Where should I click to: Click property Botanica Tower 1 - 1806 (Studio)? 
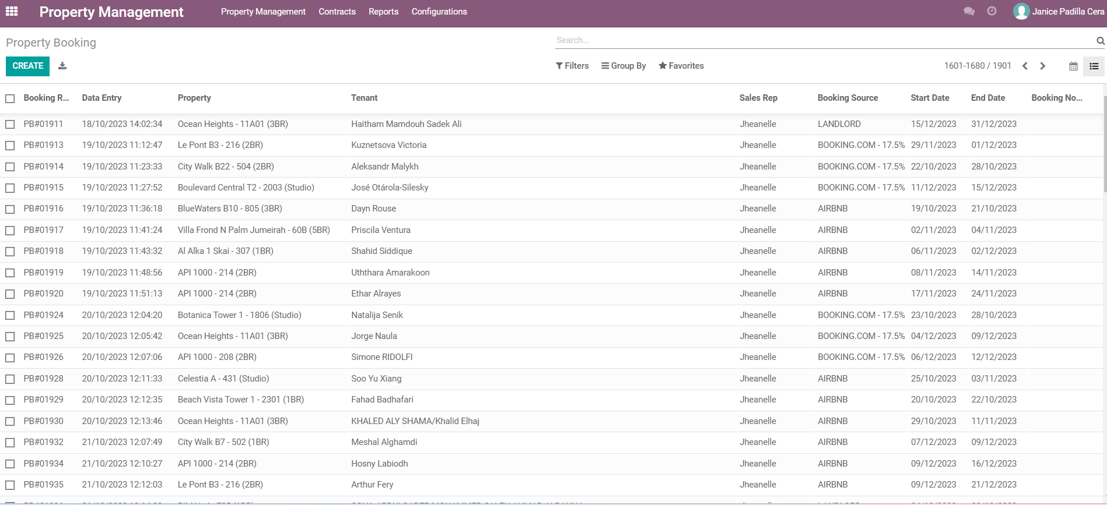tap(240, 315)
